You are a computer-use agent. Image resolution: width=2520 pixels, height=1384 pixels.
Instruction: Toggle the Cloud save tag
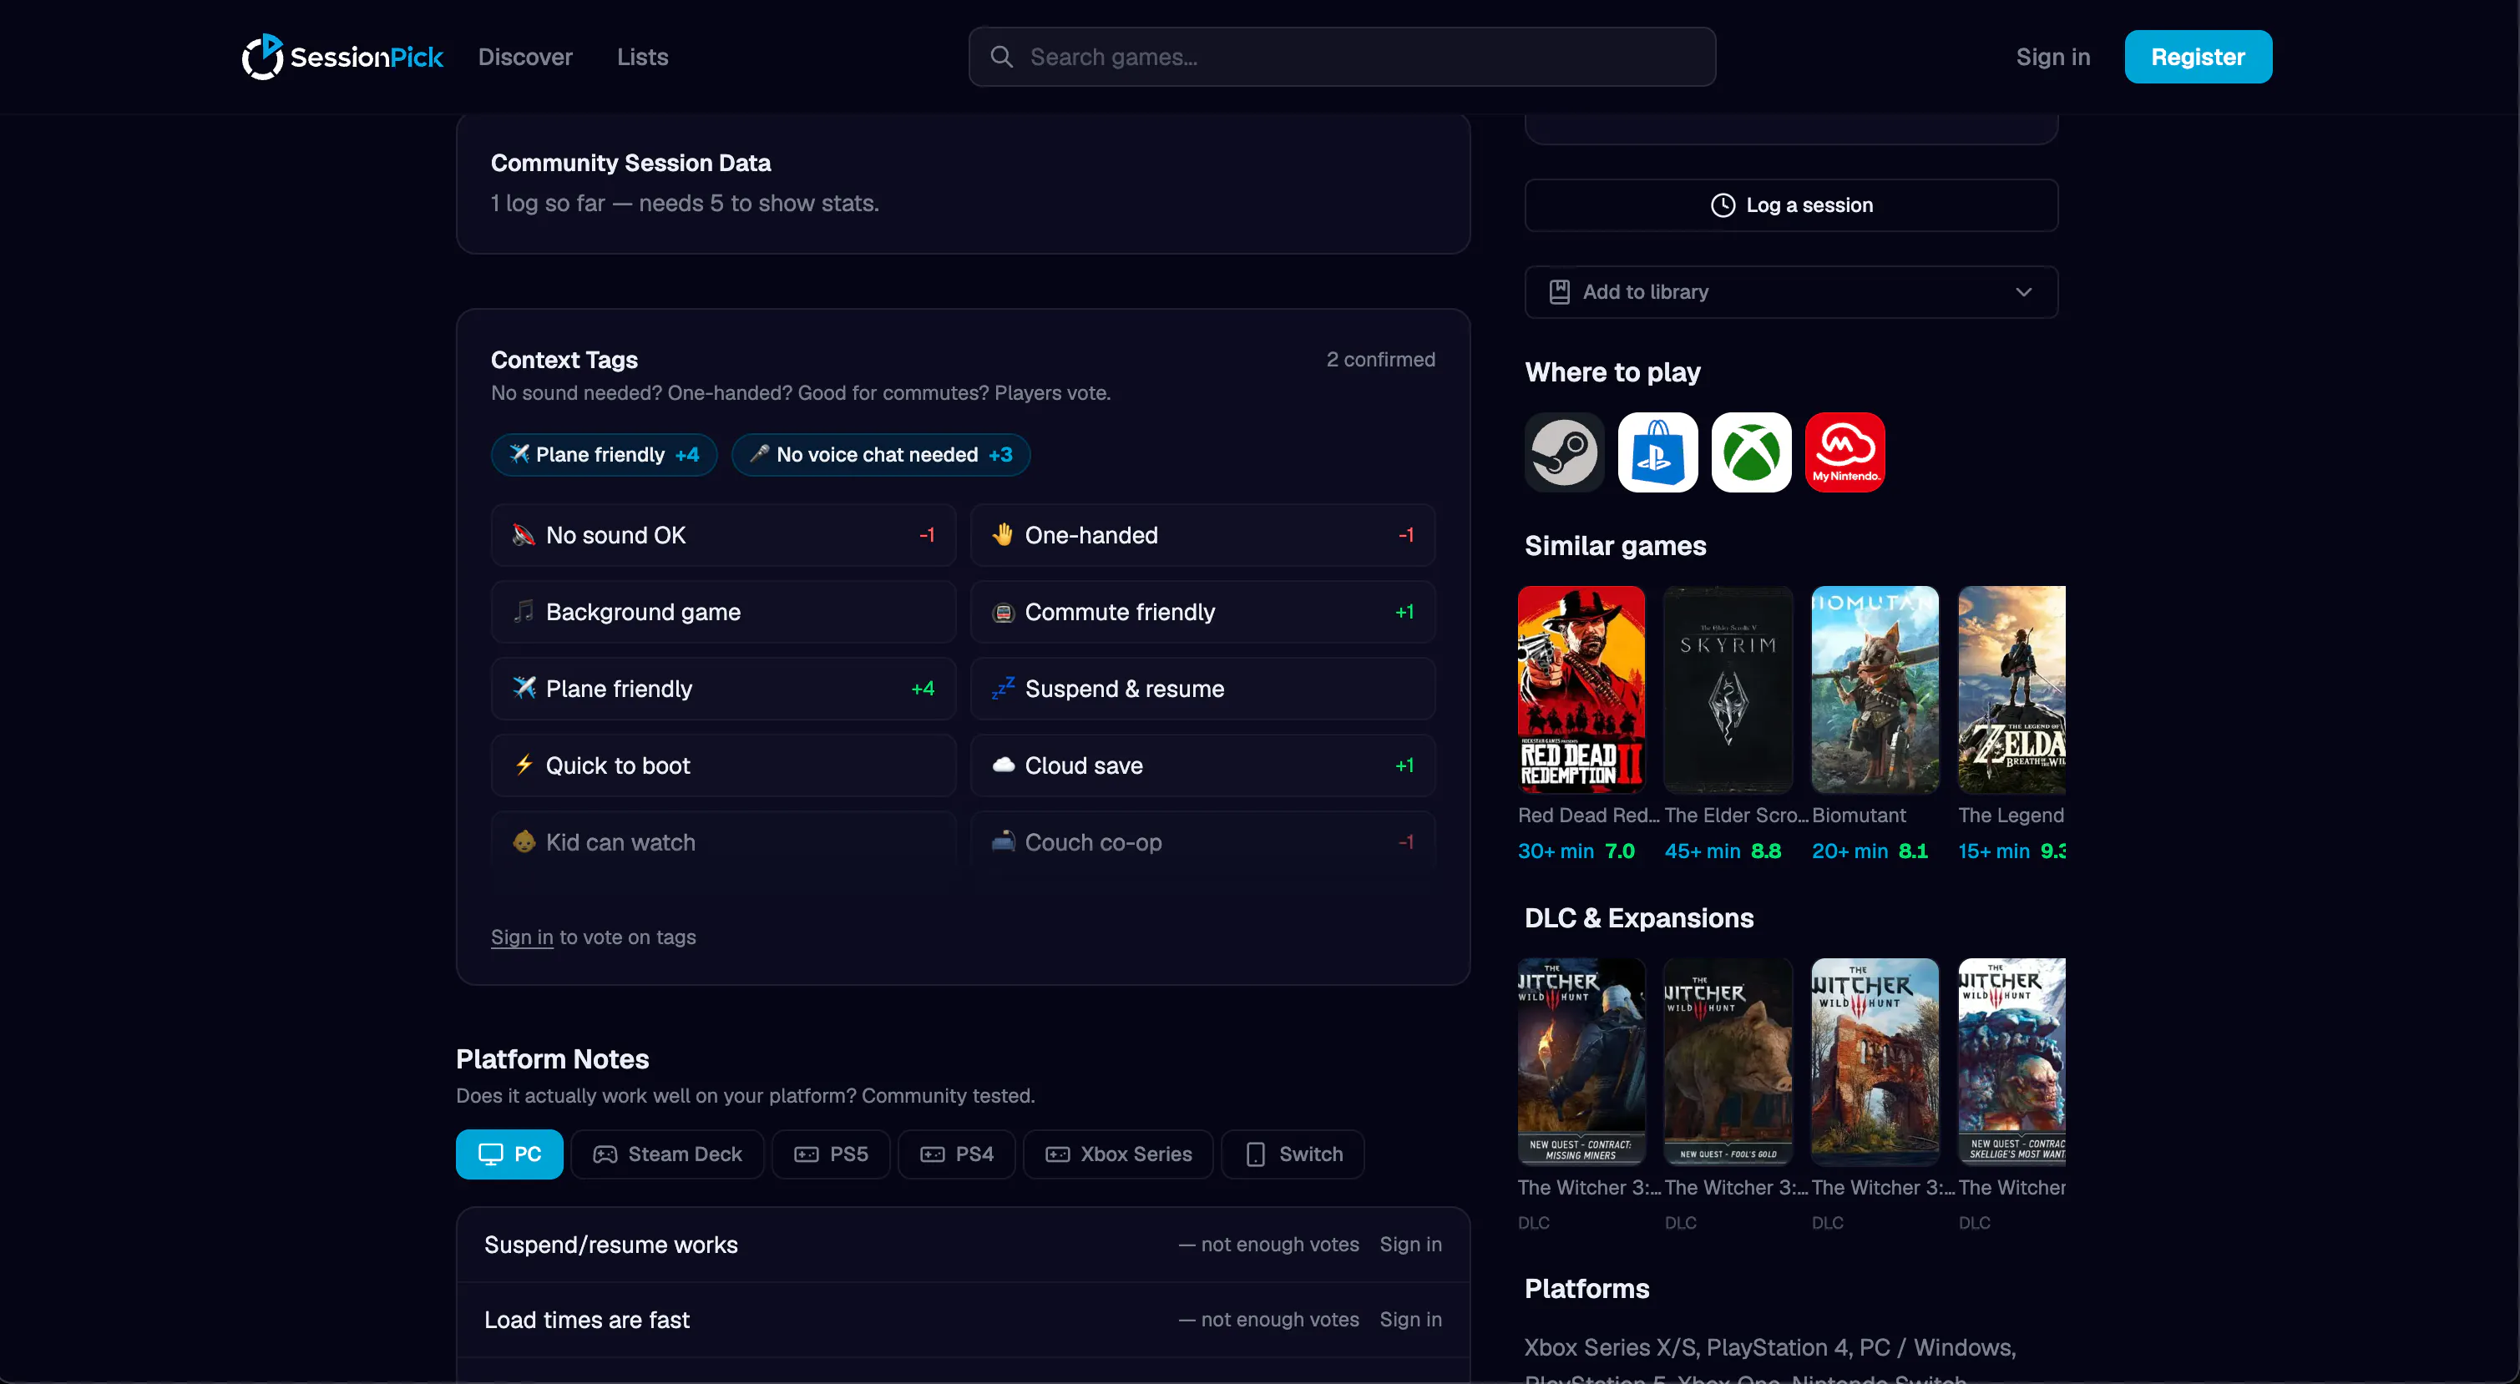1202,765
